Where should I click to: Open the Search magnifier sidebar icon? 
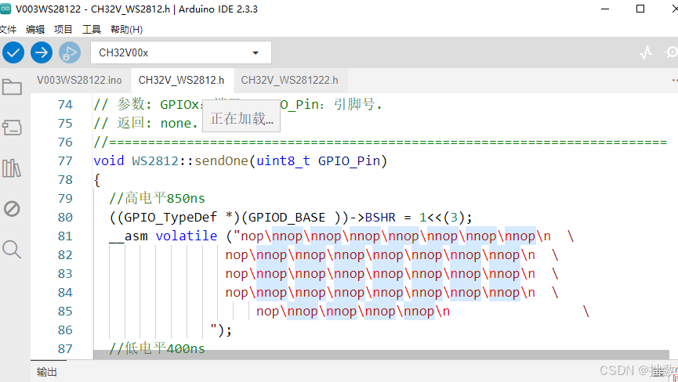pyautogui.click(x=12, y=249)
